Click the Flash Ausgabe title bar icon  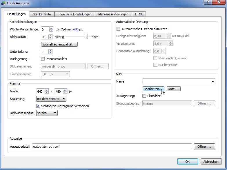[3, 3]
